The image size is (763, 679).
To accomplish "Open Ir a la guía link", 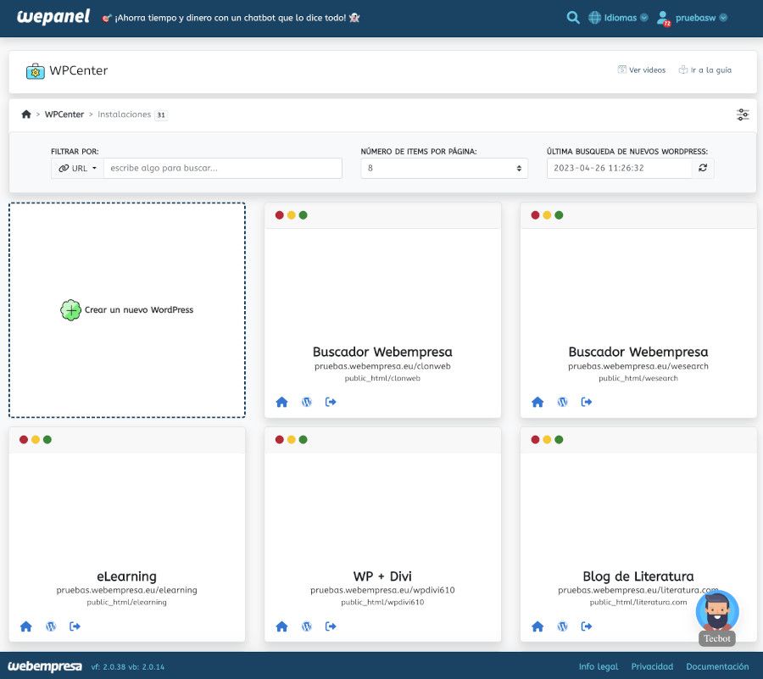I will tap(705, 70).
